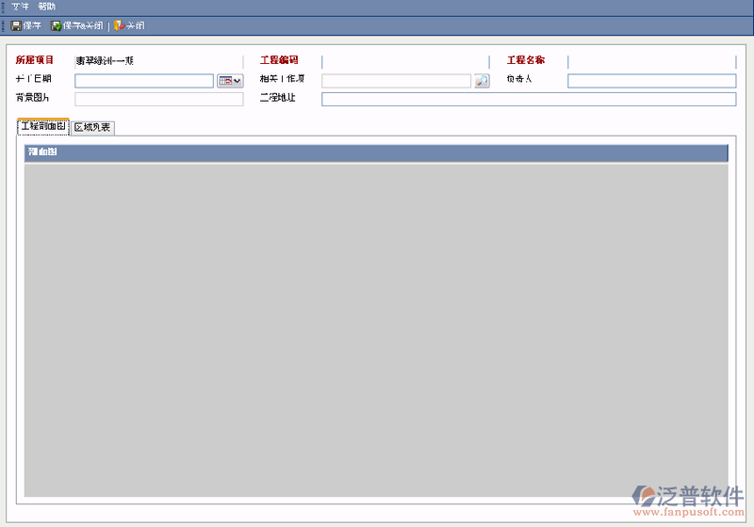Viewport: 754px width, 527px height.
Task: Click the 背景图片 input field
Action: 159,99
